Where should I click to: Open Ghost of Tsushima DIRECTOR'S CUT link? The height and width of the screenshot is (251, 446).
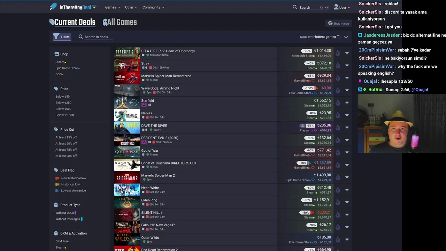(169, 163)
